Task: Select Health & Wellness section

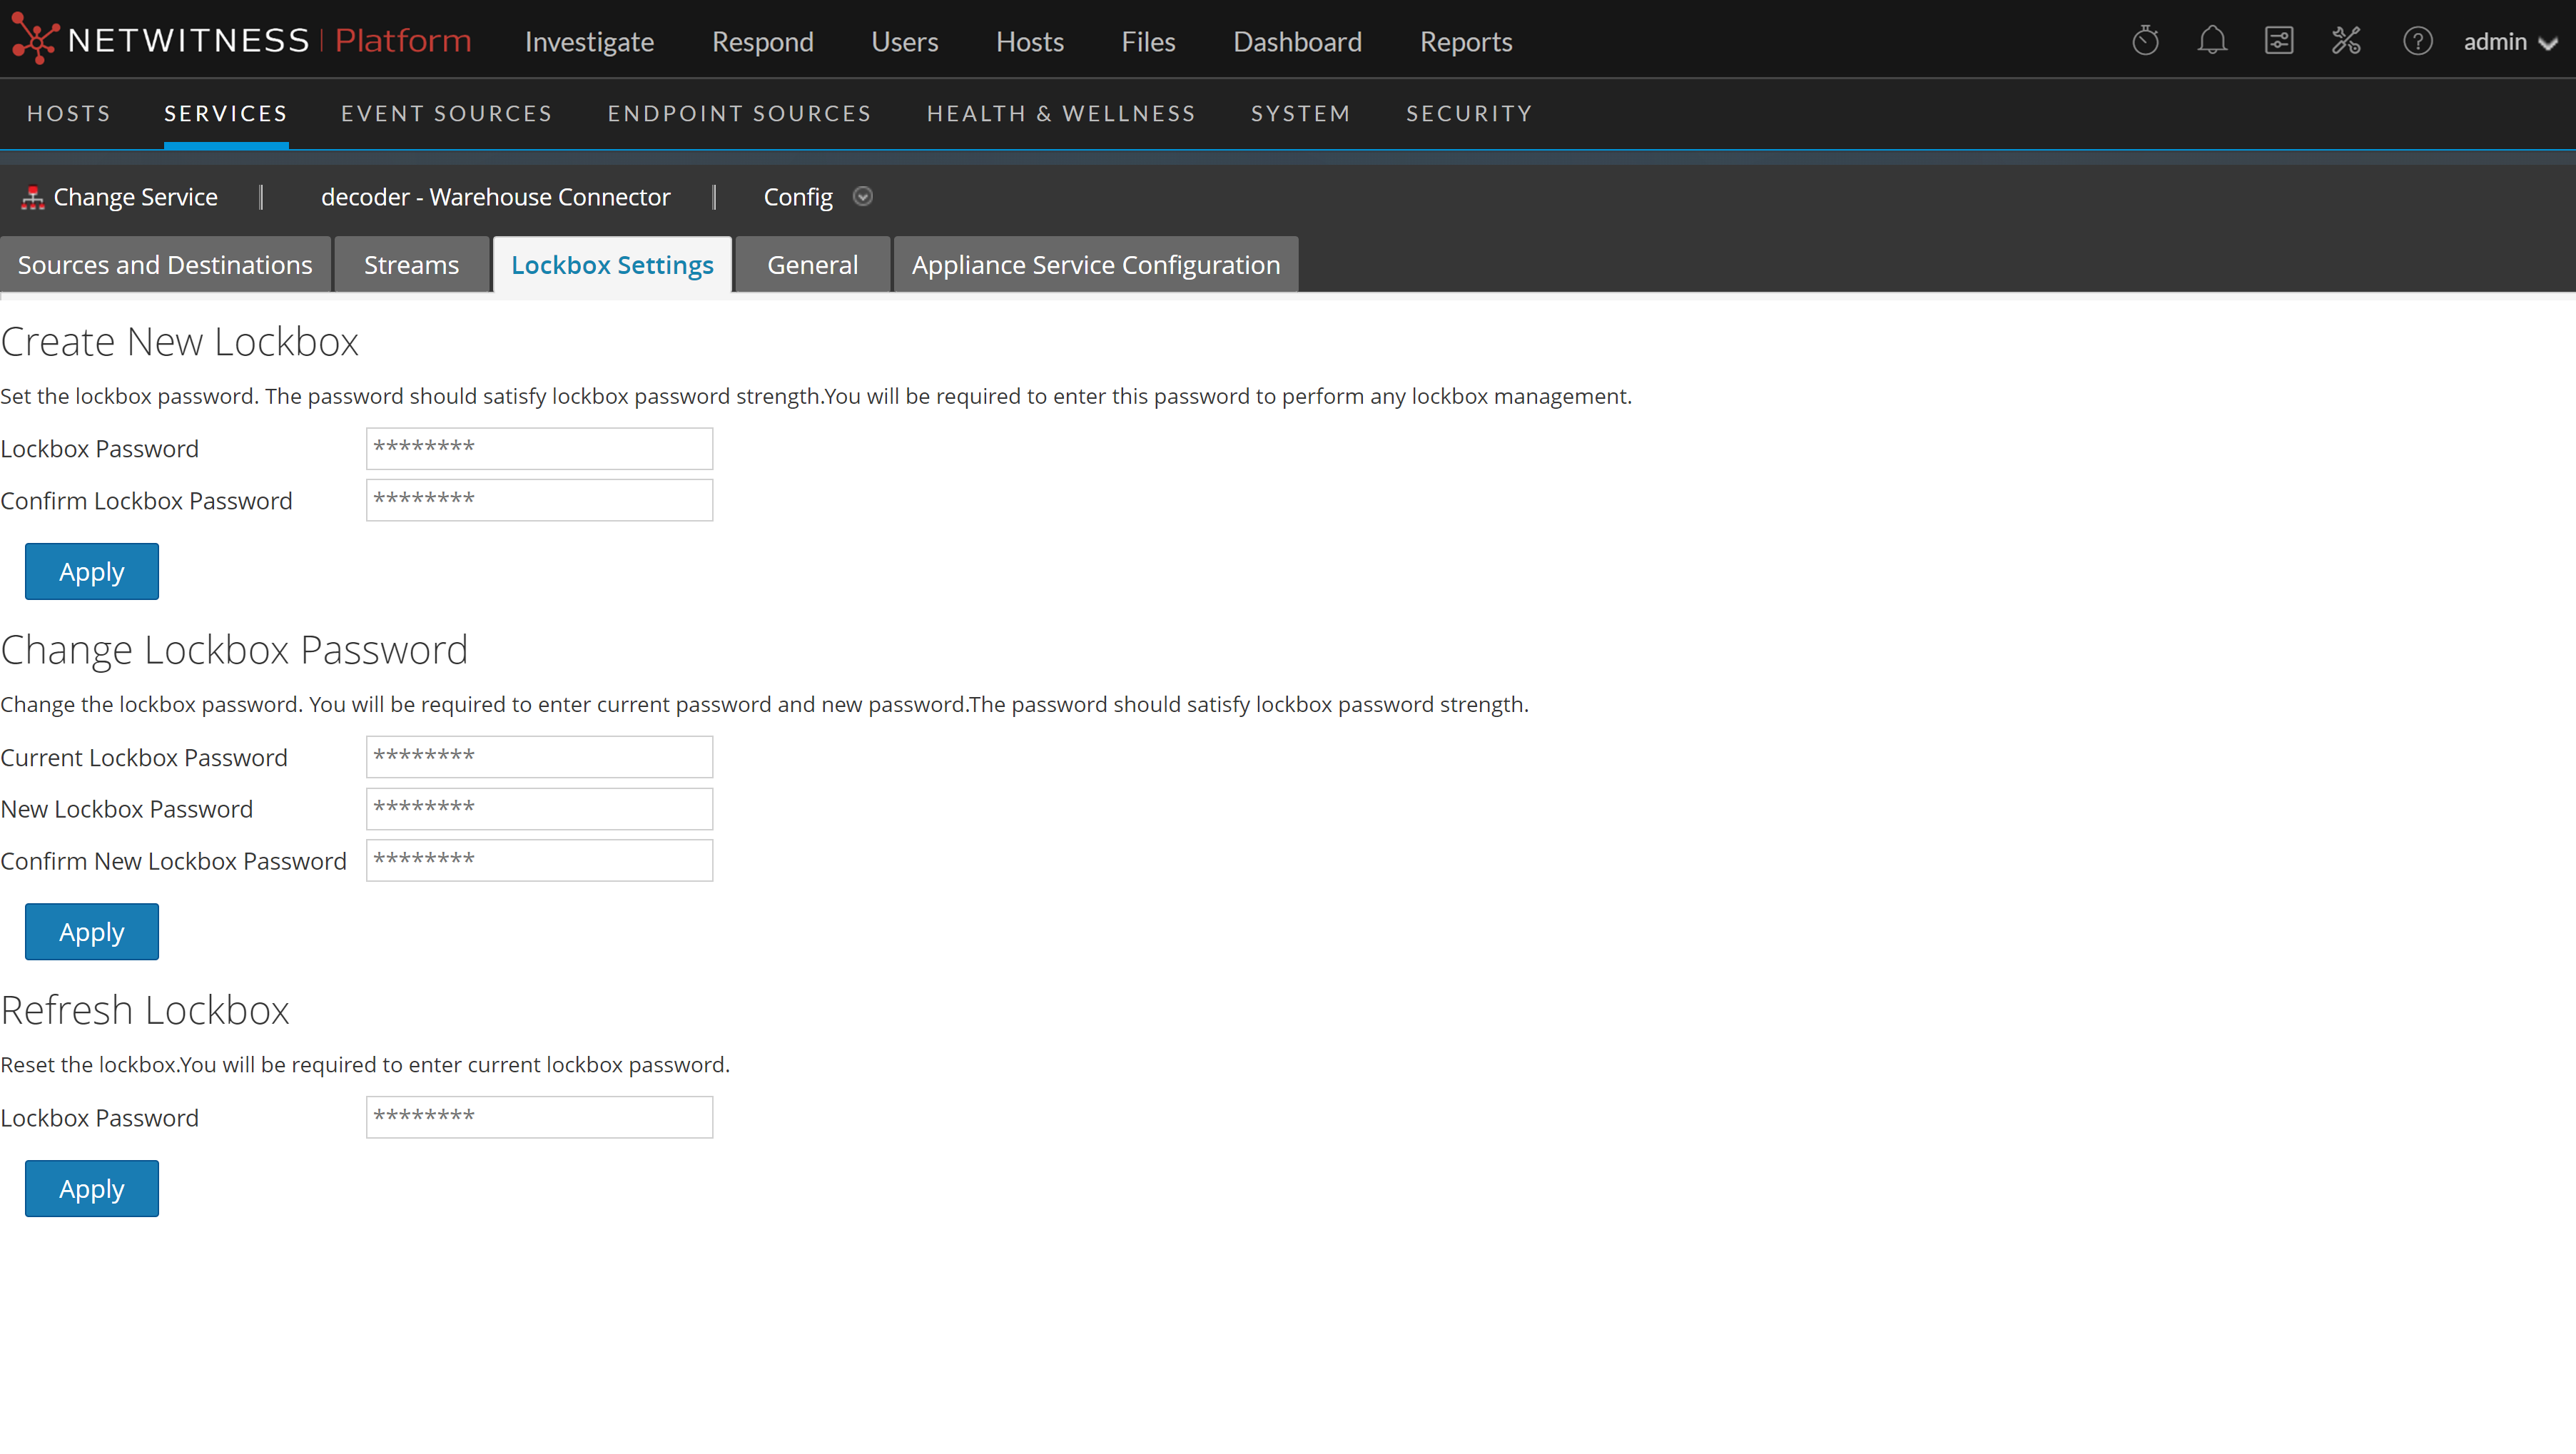Action: tap(1060, 114)
